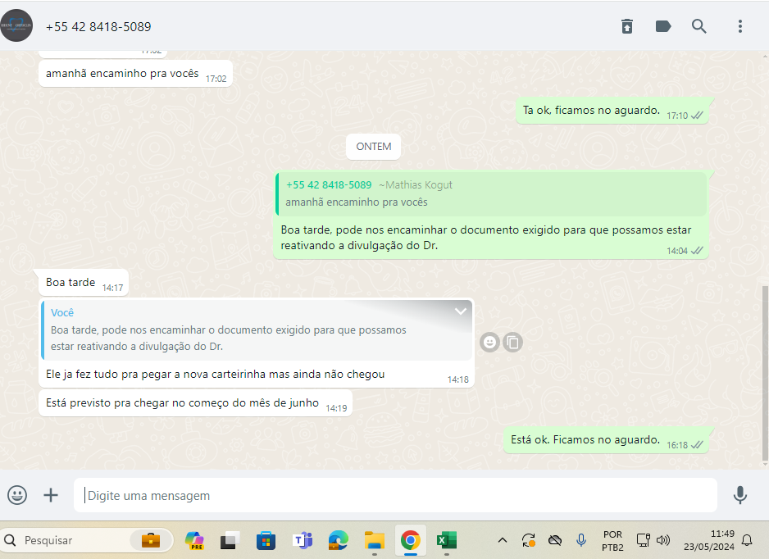Launch Microsoft Store from taskbar

pyautogui.click(x=266, y=540)
